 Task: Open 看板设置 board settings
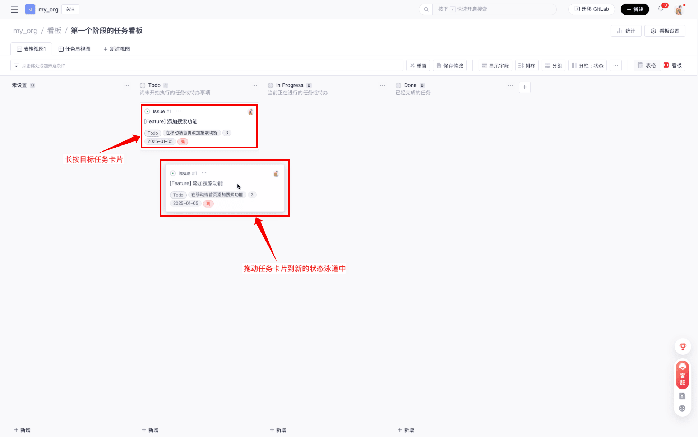point(665,31)
